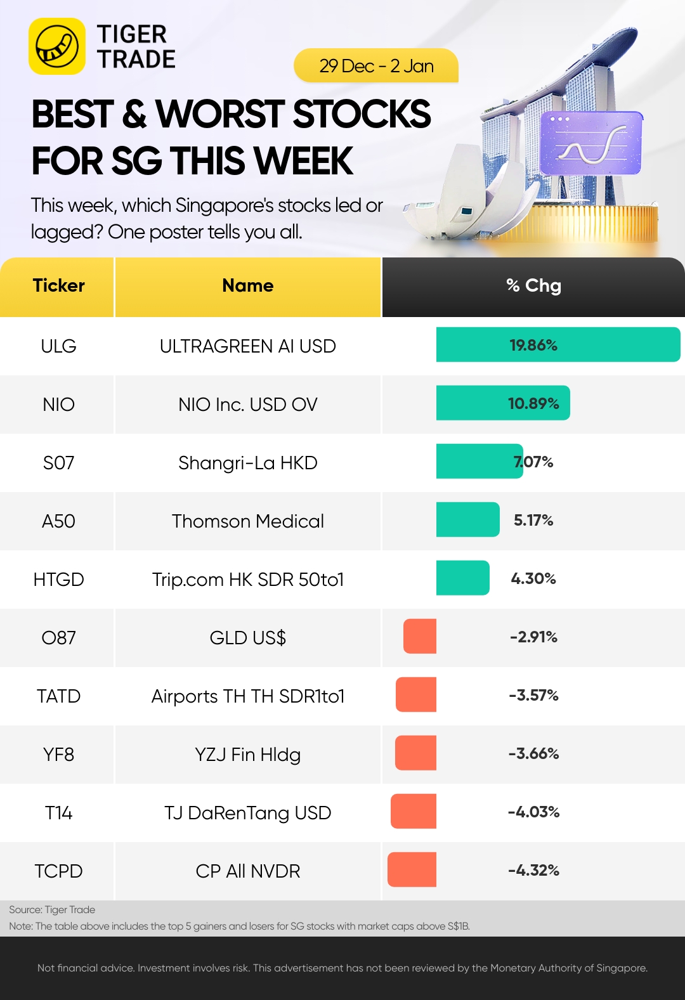Select the Shangri-La HKD name
The image size is (685, 1000).
click(248, 463)
